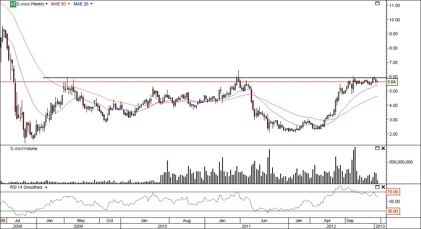The image size is (421, 229).
Task: Click the Oct month label on time axis
Action: (110, 221)
